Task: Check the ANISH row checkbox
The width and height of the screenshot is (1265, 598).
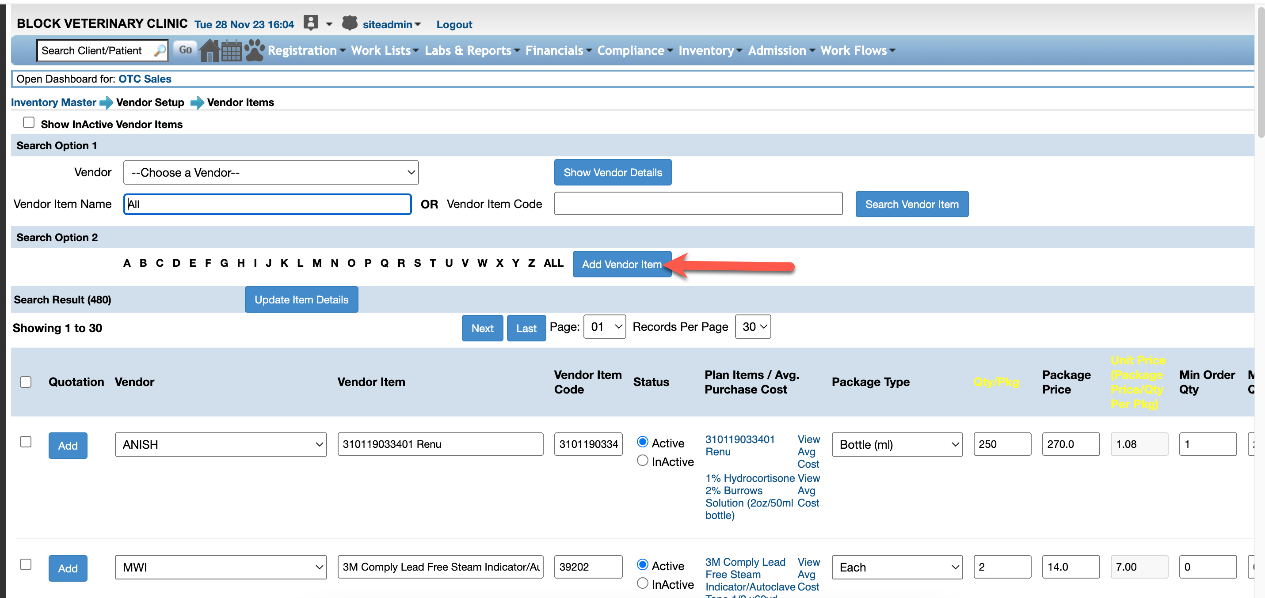Action: click(x=26, y=442)
